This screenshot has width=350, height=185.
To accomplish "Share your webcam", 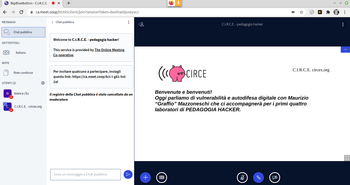I will 275,178.
